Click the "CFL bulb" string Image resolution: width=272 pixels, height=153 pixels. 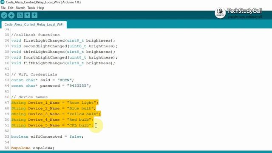pyautogui.click(x=79, y=125)
